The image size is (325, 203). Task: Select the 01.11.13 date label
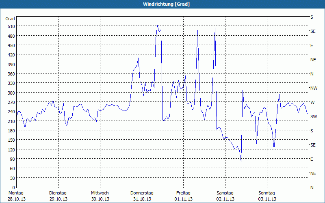tap(184, 199)
